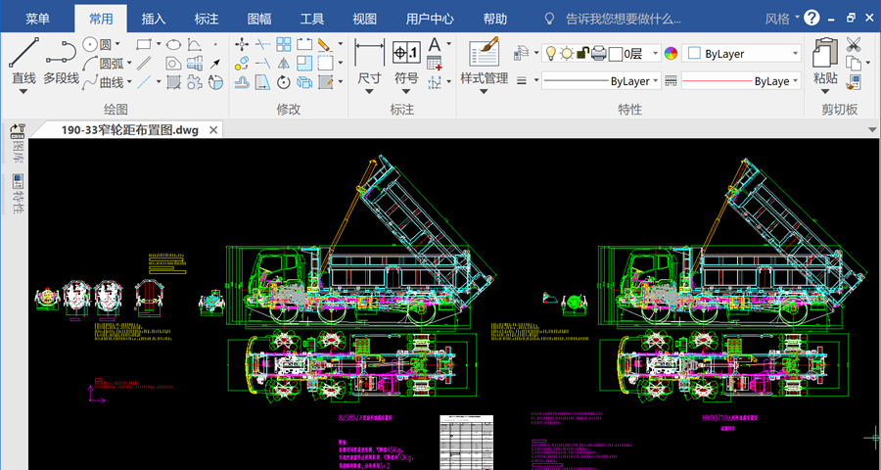The height and width of the screenshot is (470, 881).
Task: Insert a table with the table icon
Action: pos(435,63)
